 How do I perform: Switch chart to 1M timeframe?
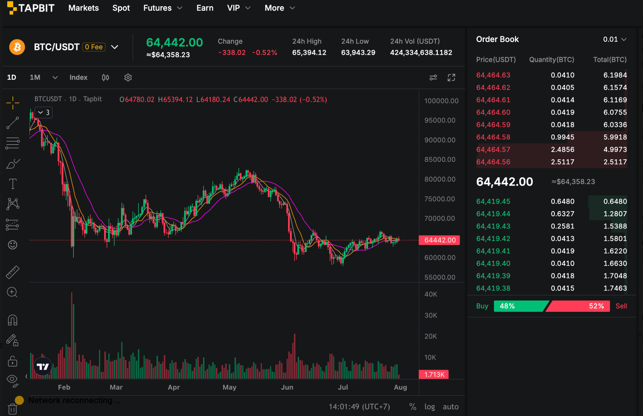[x=35, y=78]
